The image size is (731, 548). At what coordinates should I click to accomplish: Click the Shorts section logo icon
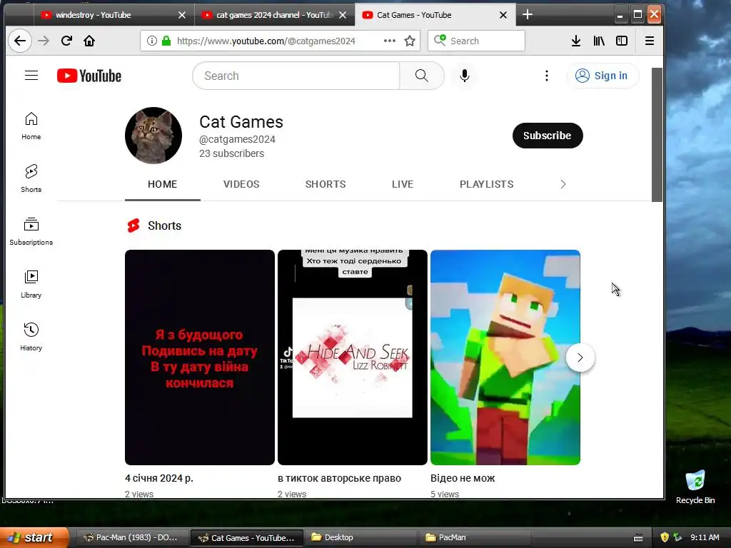pyautogui.click(x=133, y=225)
